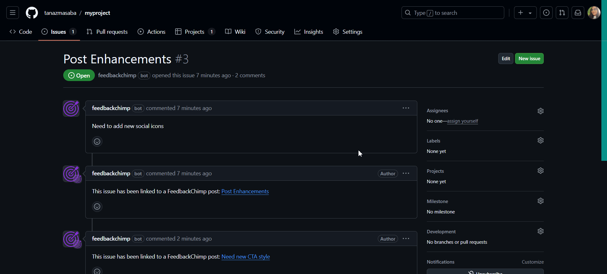Switch to the Wiki tab
607x274 pixels.
(x=235, y=32)
